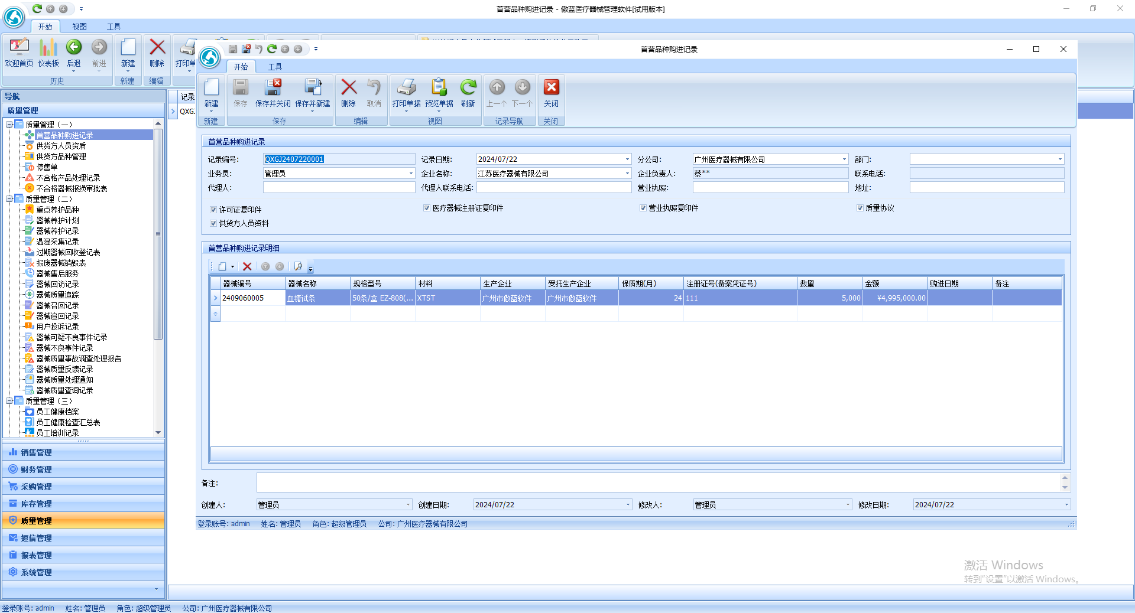
Task: Click red delete-row icon in detail toolbar
Action: pos(247,266)
